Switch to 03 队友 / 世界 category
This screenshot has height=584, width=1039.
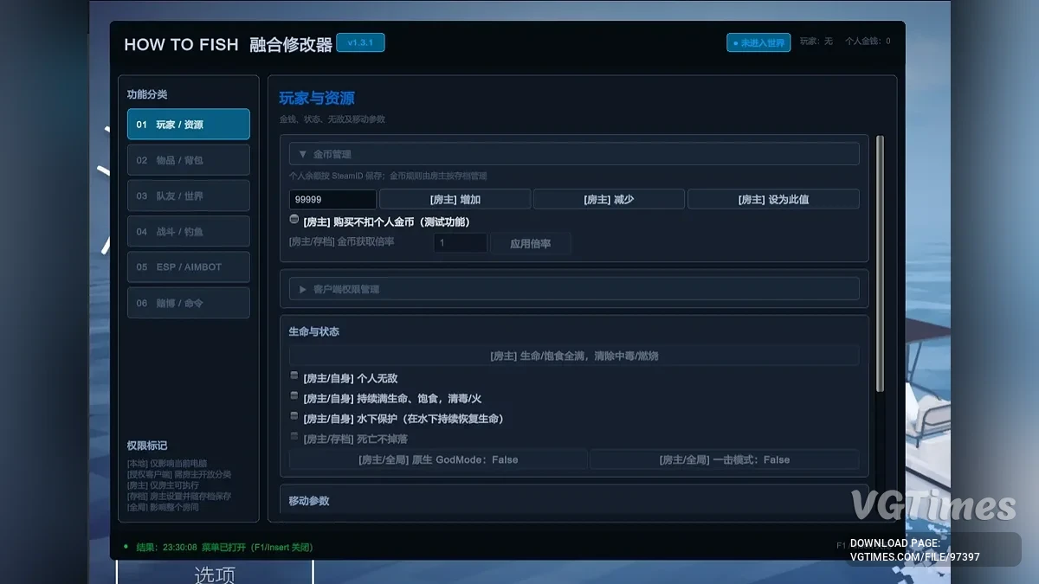pos(188,196)
